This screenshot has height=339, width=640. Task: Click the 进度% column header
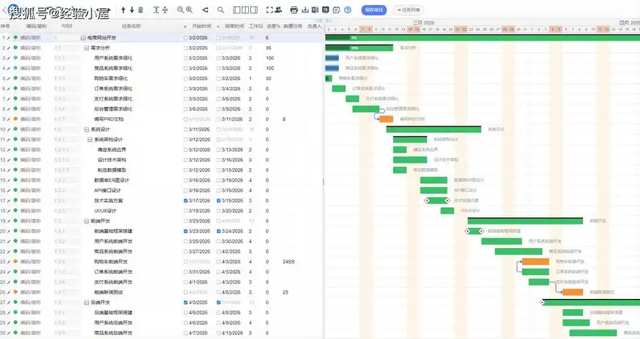(x=273, y=26)
